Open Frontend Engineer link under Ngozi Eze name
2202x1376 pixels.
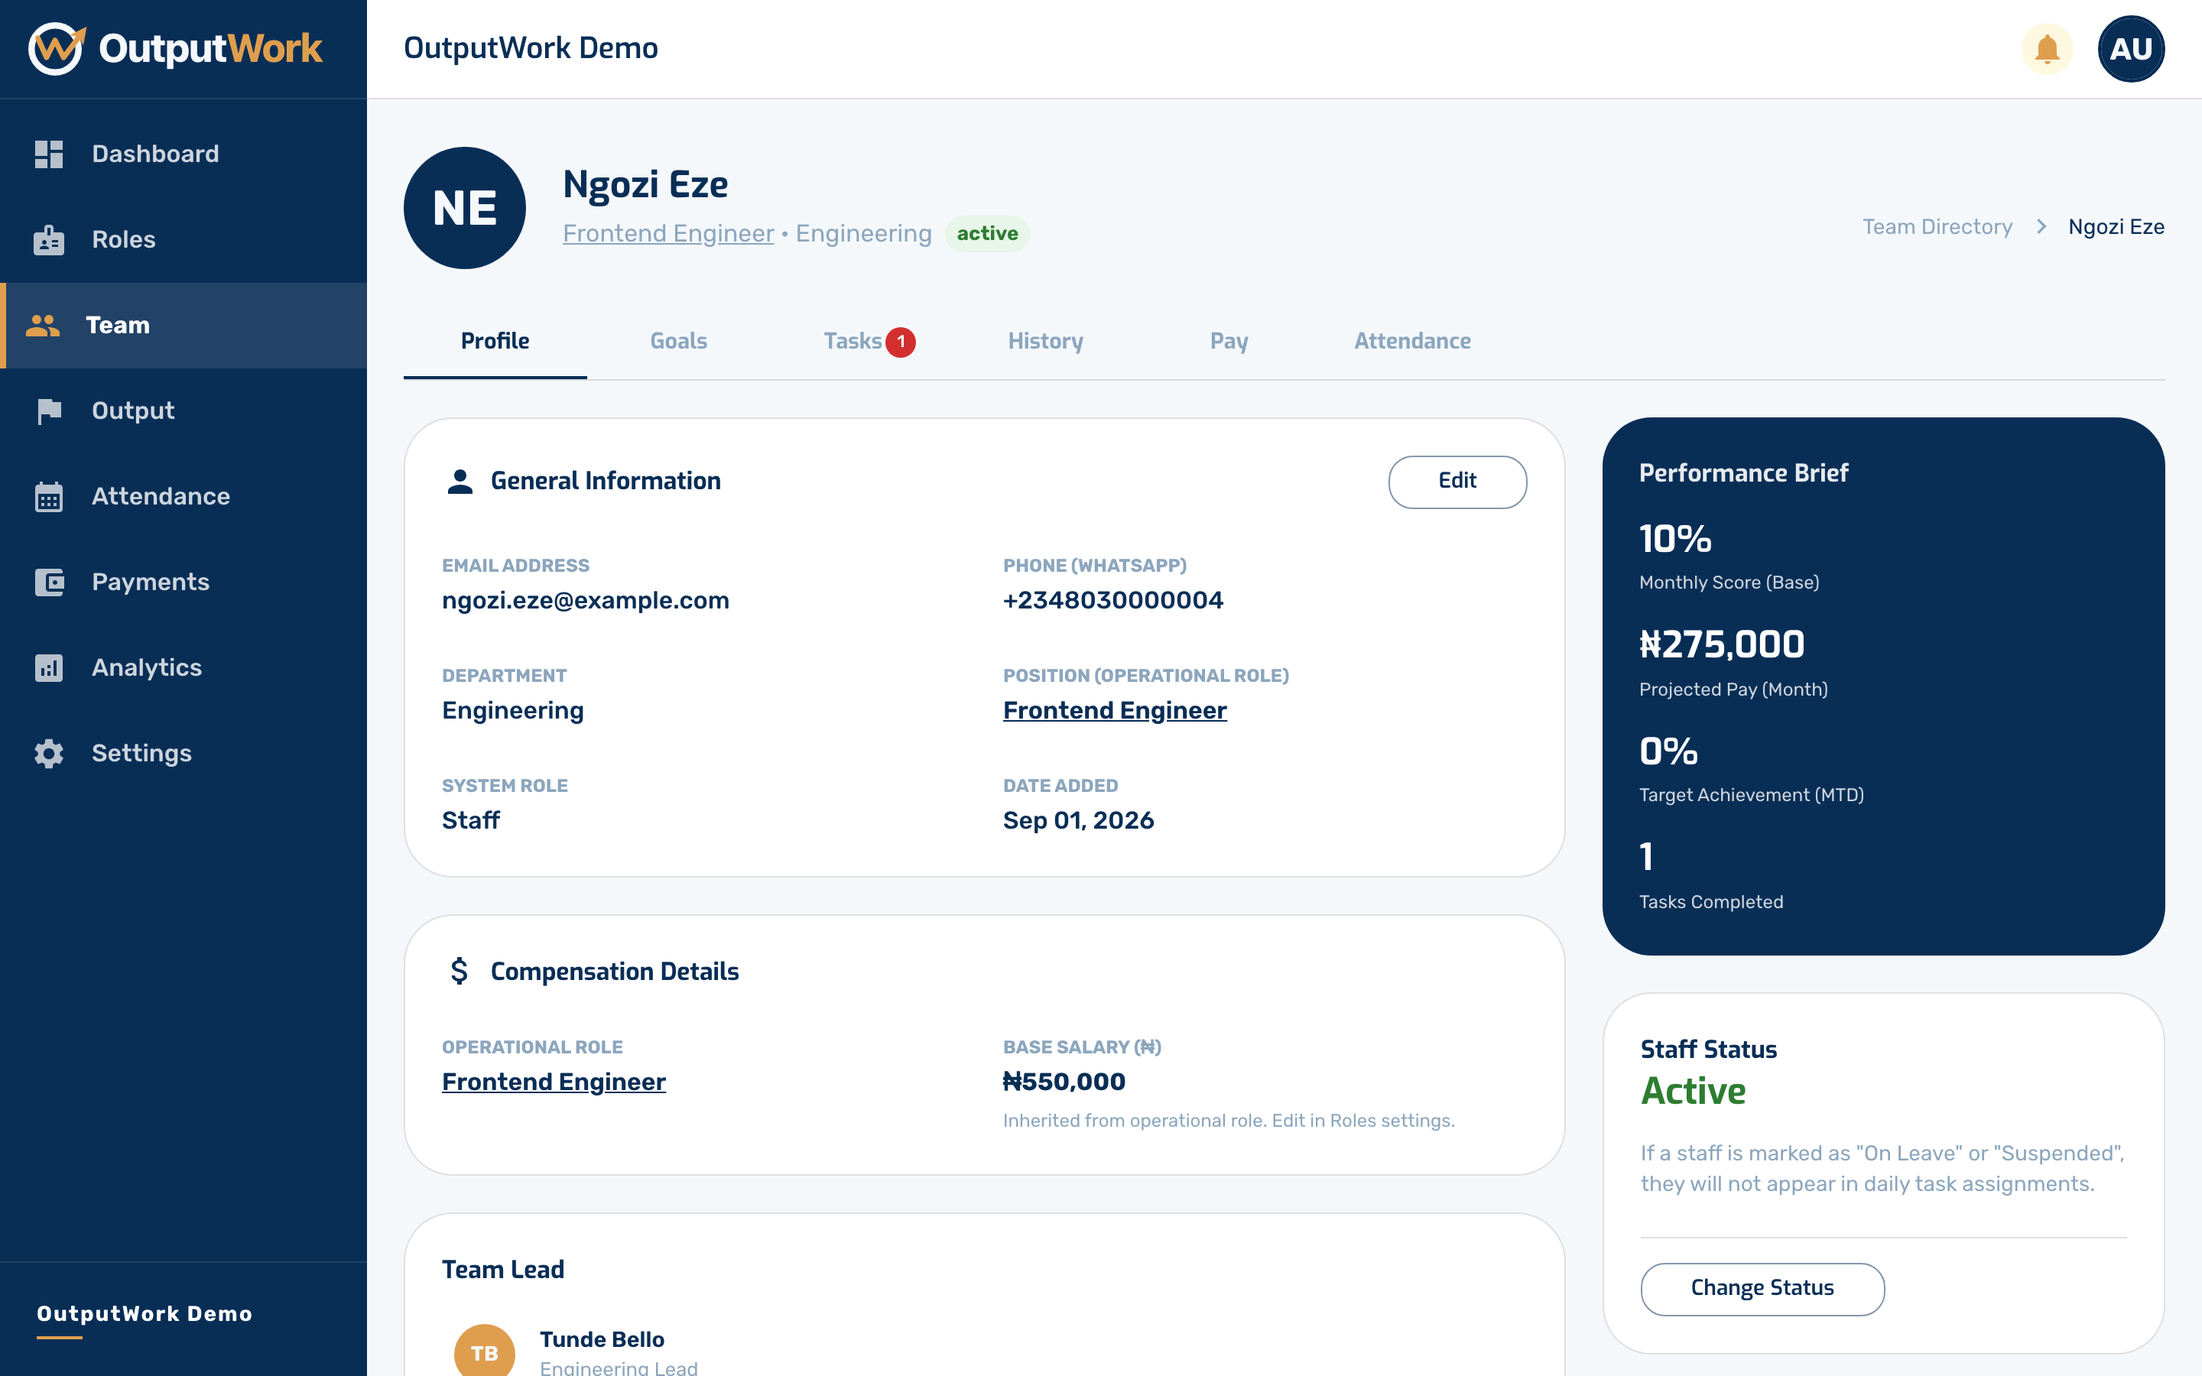pos(668,234)
